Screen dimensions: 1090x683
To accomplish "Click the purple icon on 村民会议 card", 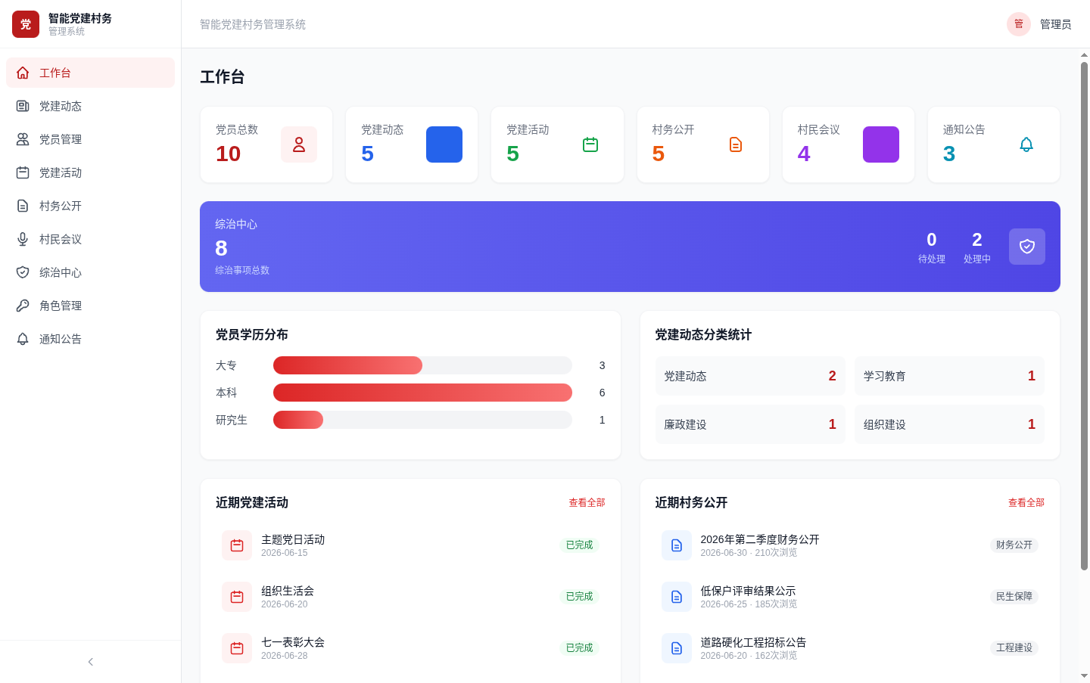I will click(881, 144).
